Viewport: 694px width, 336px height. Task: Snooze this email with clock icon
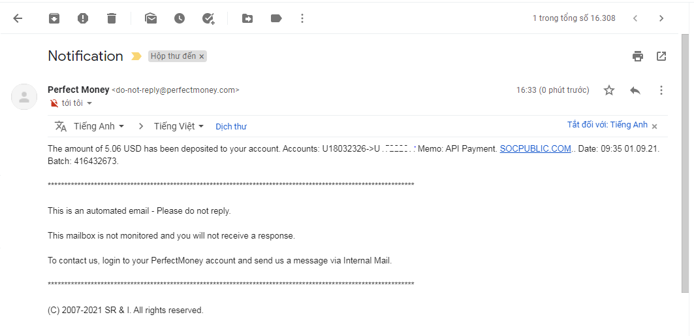(180, 18)
